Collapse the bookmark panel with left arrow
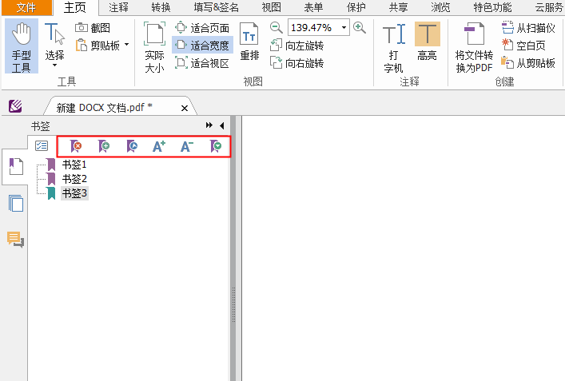 click(221, 125)
